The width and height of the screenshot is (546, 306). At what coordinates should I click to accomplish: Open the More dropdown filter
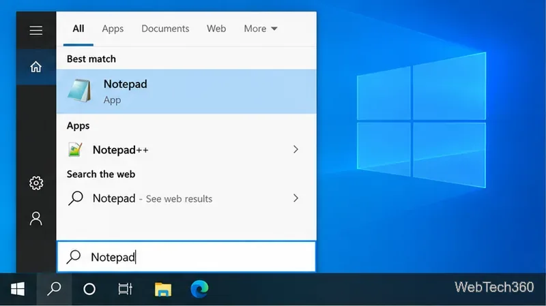coord(261,29)
